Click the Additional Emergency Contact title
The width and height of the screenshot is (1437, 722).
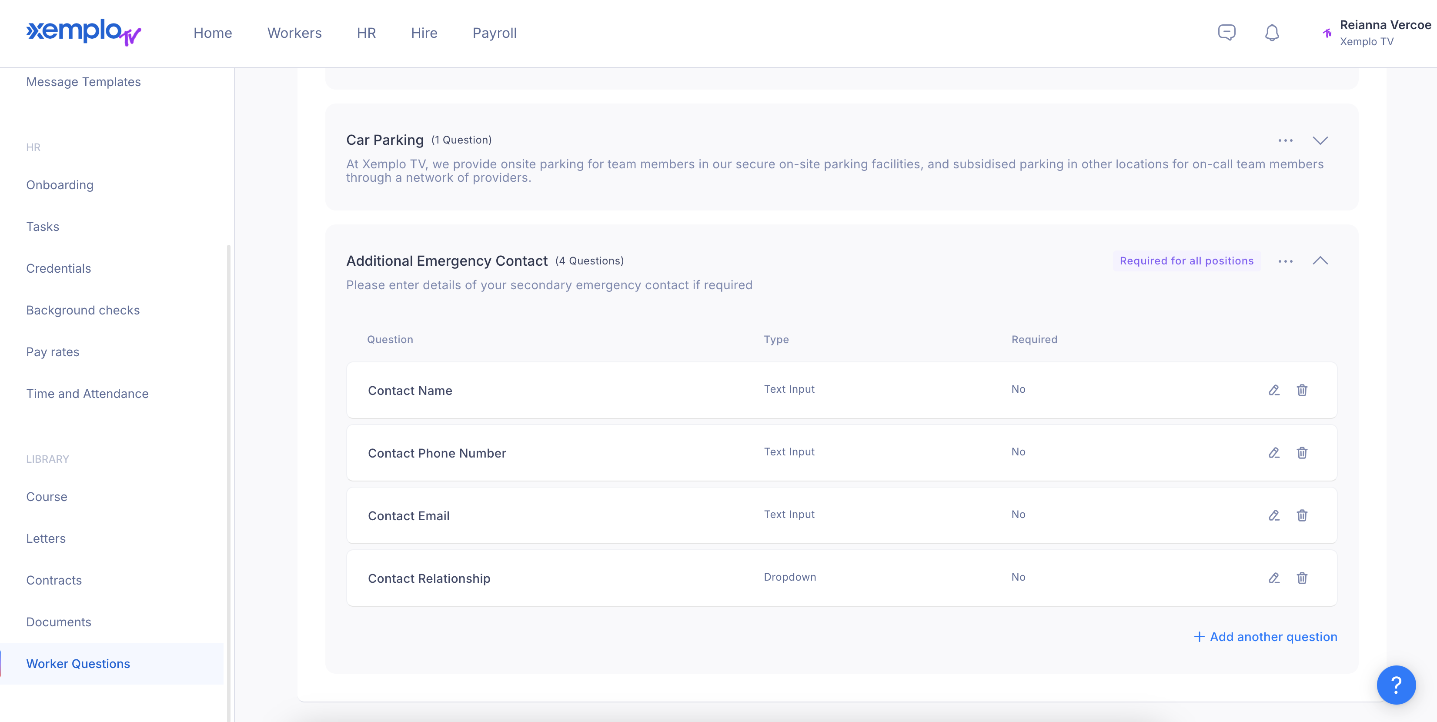point(447,261)
